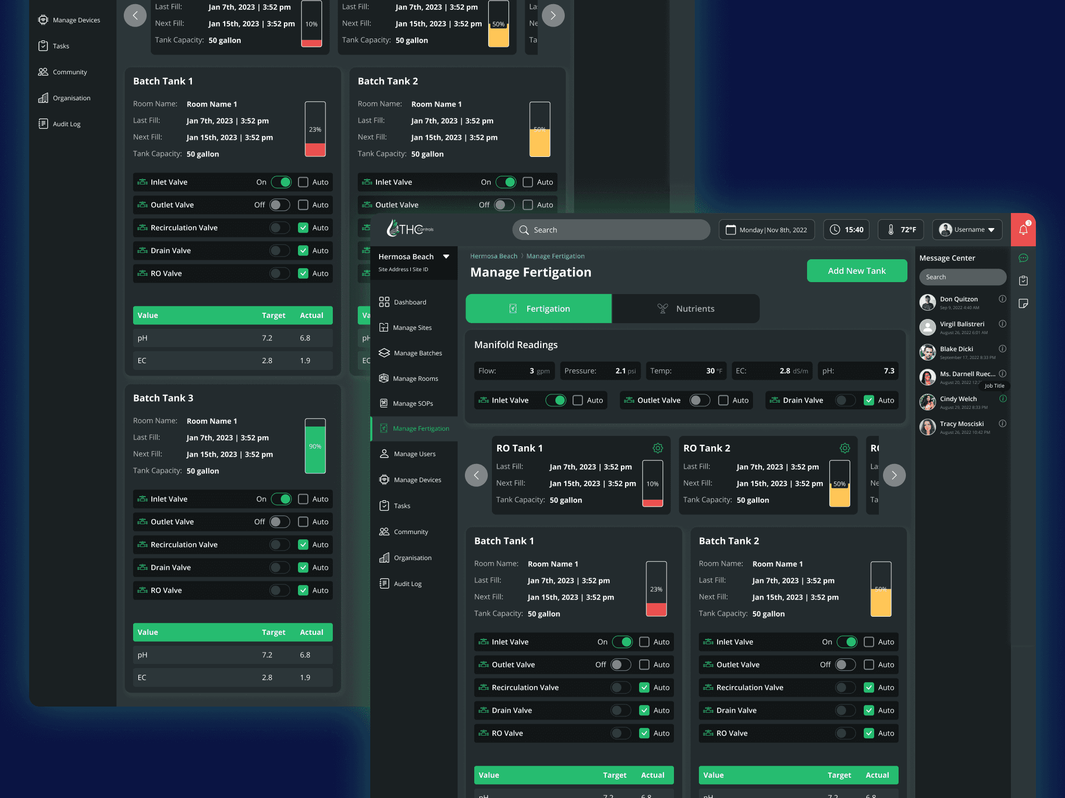Turn on Batch Tank 2 Outlet Valve in front window

click(846, 664)
